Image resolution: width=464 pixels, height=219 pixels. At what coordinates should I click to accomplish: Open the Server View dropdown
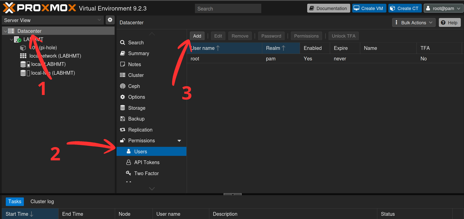pyautogui.click(x=53, y=20)
